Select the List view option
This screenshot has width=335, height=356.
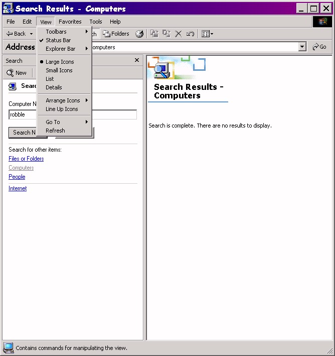tap(64, 79)
